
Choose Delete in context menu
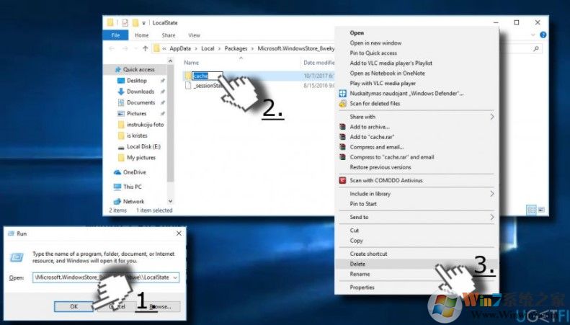[357, 264]
